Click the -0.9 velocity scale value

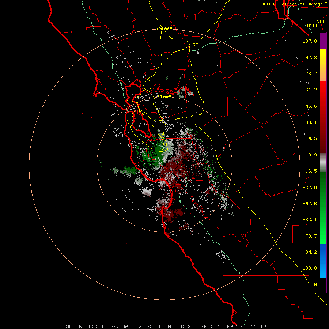(x=311, y=155)
